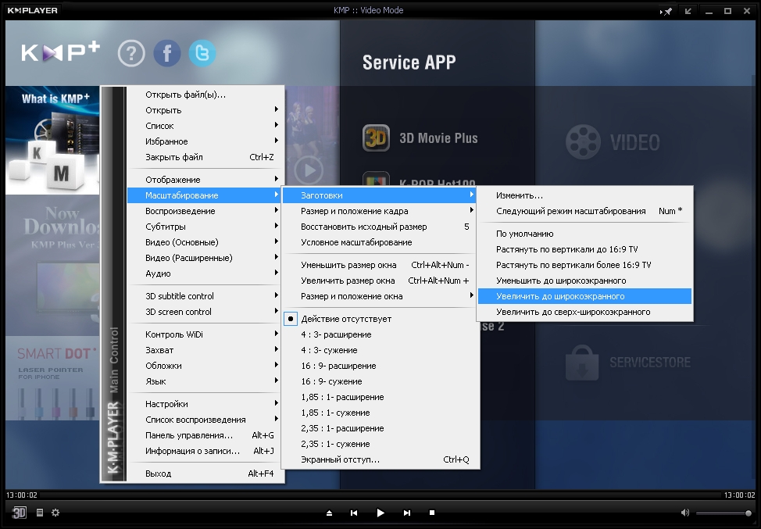Open the Facebook icon link
This screenshot has width=761, height=529.
[167, 53]
